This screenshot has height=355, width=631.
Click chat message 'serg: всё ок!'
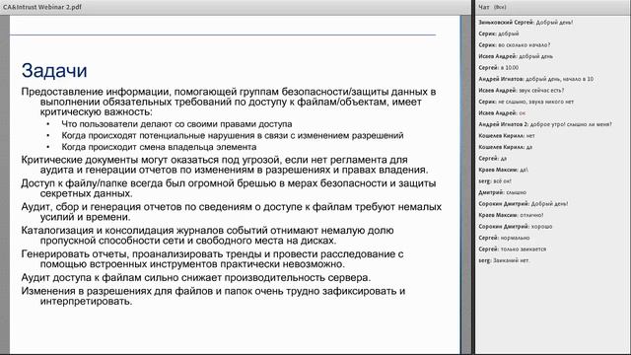click(x=495, y=181)
